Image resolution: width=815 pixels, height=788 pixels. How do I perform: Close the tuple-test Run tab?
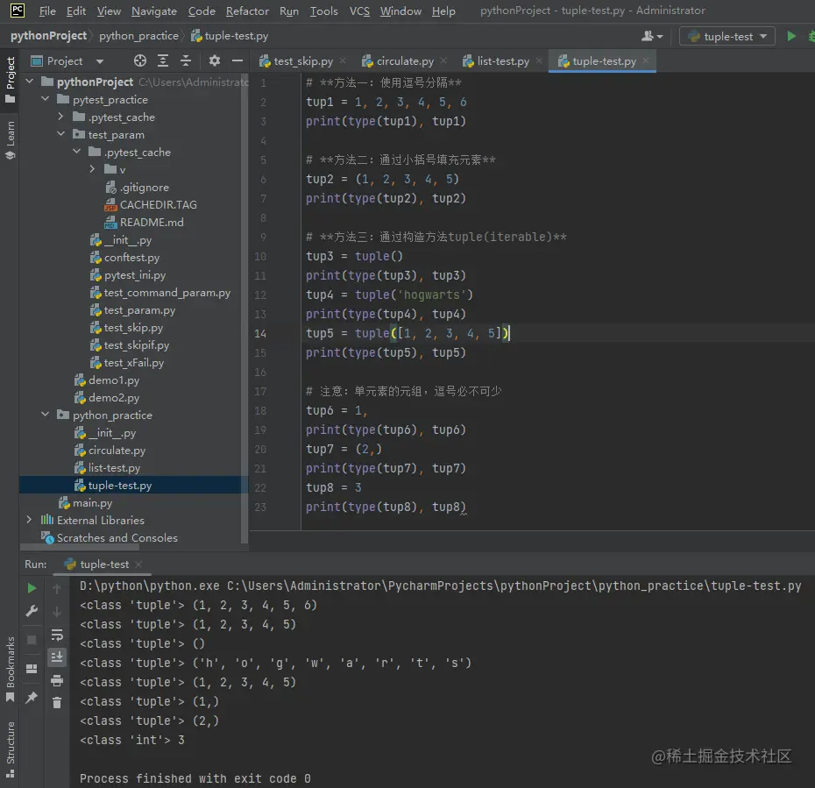tap(138, 564)
